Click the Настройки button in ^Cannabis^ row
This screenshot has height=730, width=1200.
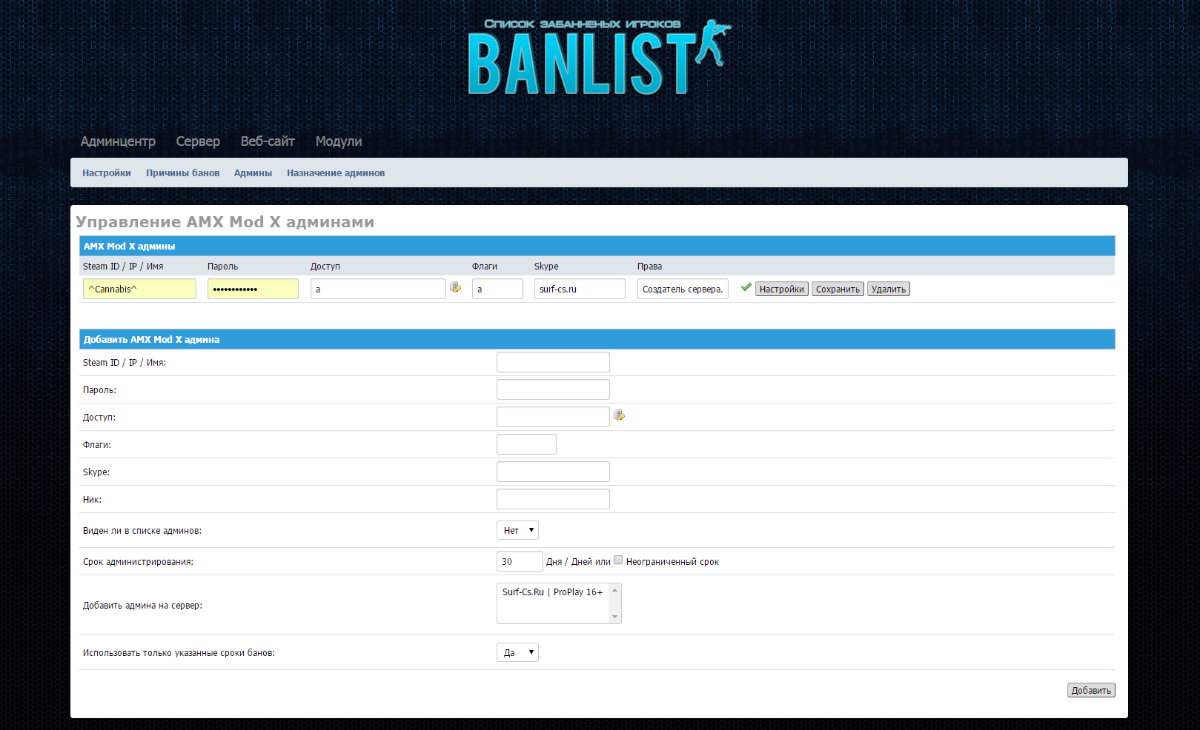coord(782,289)
